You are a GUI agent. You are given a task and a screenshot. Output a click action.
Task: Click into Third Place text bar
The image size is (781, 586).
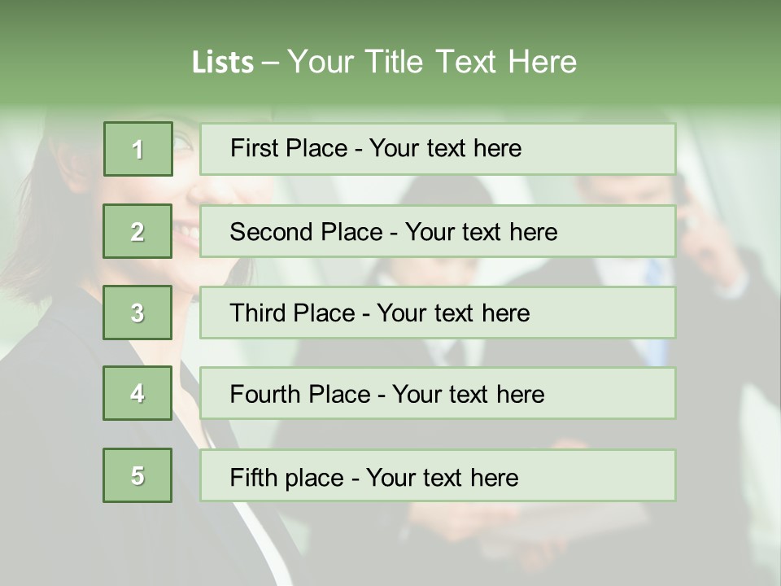point(438,313)
